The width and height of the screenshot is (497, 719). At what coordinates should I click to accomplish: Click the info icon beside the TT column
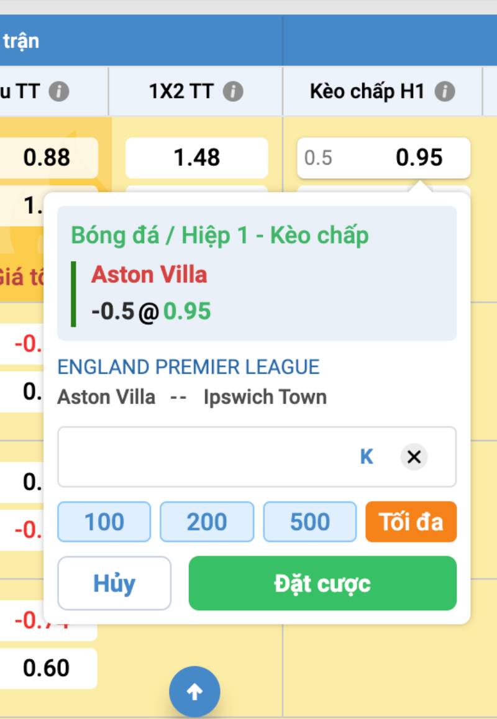[x=59, y=92]
